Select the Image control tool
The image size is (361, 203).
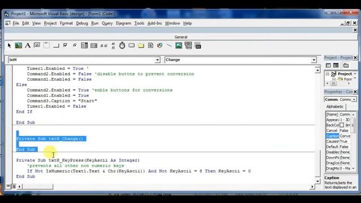179,46
